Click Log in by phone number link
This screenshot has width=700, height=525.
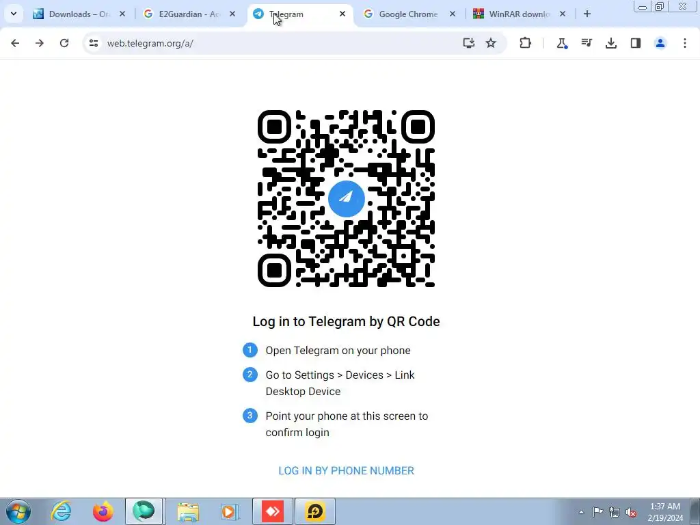click(347, 470)
